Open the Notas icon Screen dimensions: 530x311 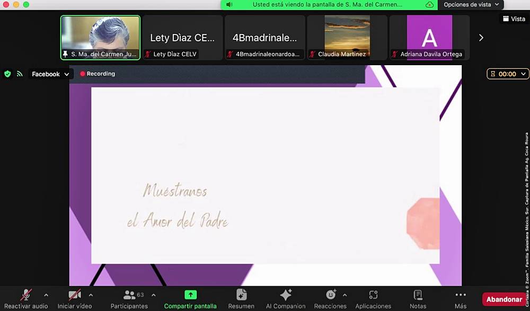[x=418, y=295]
